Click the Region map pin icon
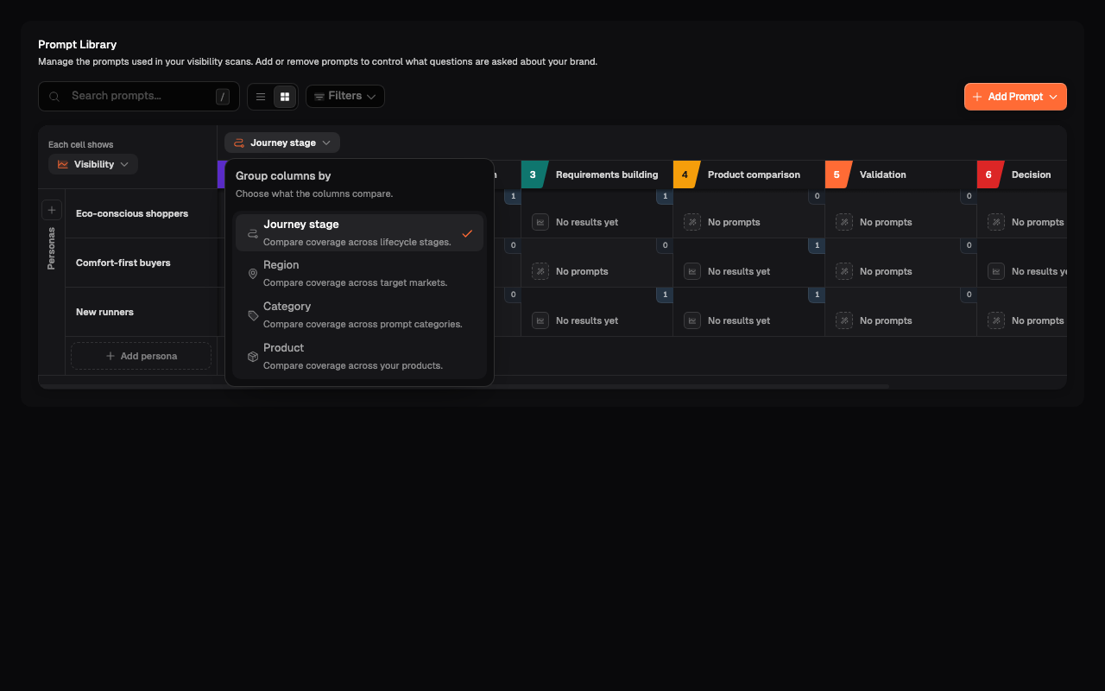This screenshot has width=1105, height=691. point(253,274)
